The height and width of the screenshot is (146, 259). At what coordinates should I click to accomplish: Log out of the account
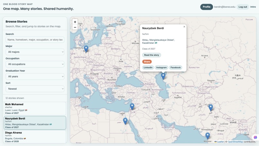pyautogui.click(x=243, y=7)
